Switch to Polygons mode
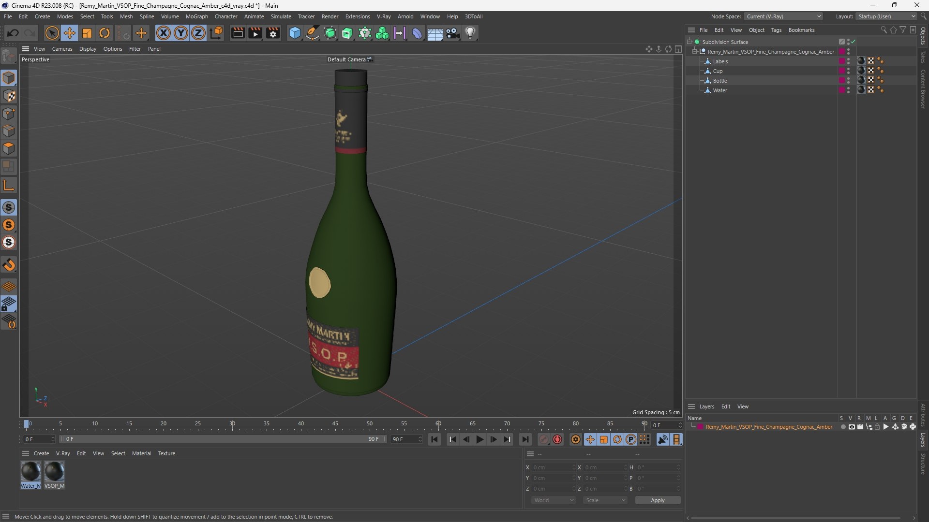Image resolution: width=929 pixels, height=522 pixels. [9, 148]
